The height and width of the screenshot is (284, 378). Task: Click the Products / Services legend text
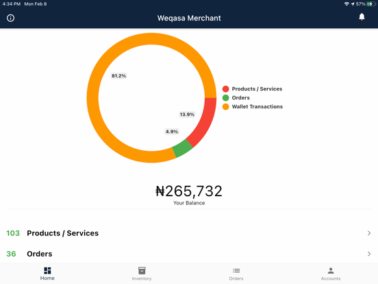coord(257,89)
